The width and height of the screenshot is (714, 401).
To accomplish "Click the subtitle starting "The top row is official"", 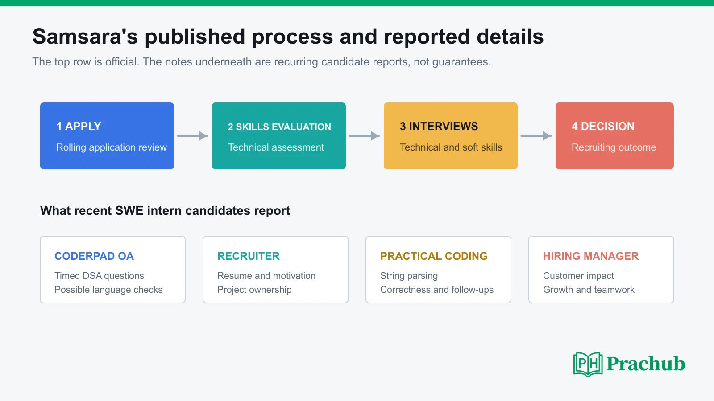I will (262, 62).
